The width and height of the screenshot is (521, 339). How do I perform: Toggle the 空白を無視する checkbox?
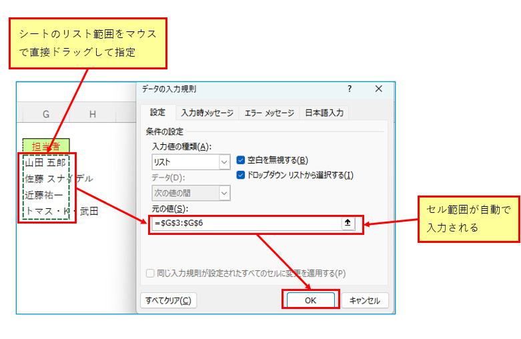click(x=241, y=160)
